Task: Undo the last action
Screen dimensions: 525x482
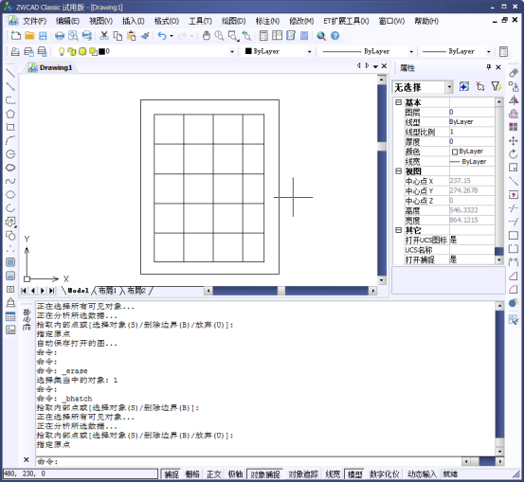Action: coord(162,35)
